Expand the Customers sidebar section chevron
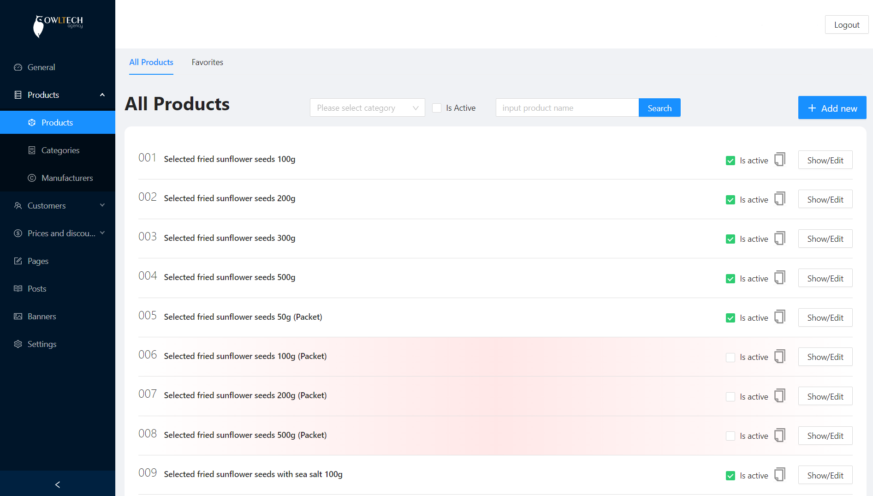Image resolution: width=873 pixels, height=496 pixels. coord(102,205)
